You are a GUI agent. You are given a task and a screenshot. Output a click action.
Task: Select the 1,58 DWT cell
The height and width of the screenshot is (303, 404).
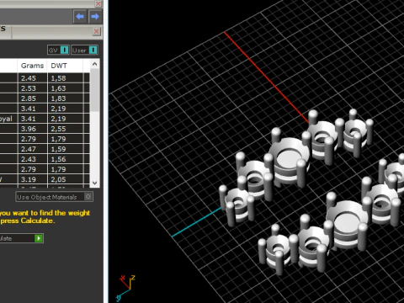66,78
